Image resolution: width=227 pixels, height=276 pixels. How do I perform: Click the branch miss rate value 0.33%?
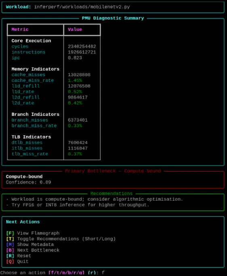point(75,126)
